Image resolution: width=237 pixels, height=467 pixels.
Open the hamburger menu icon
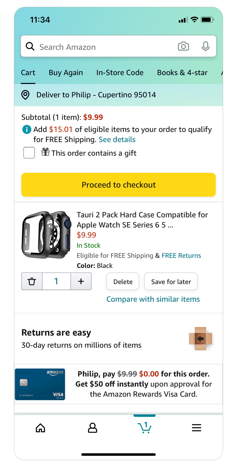pyautogui.click(x=196, y=428)
